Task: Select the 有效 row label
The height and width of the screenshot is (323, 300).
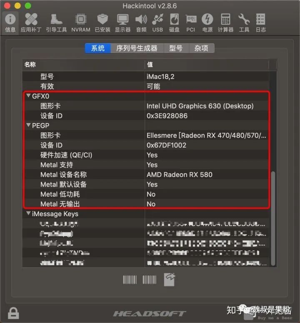Action: (47, 86)
